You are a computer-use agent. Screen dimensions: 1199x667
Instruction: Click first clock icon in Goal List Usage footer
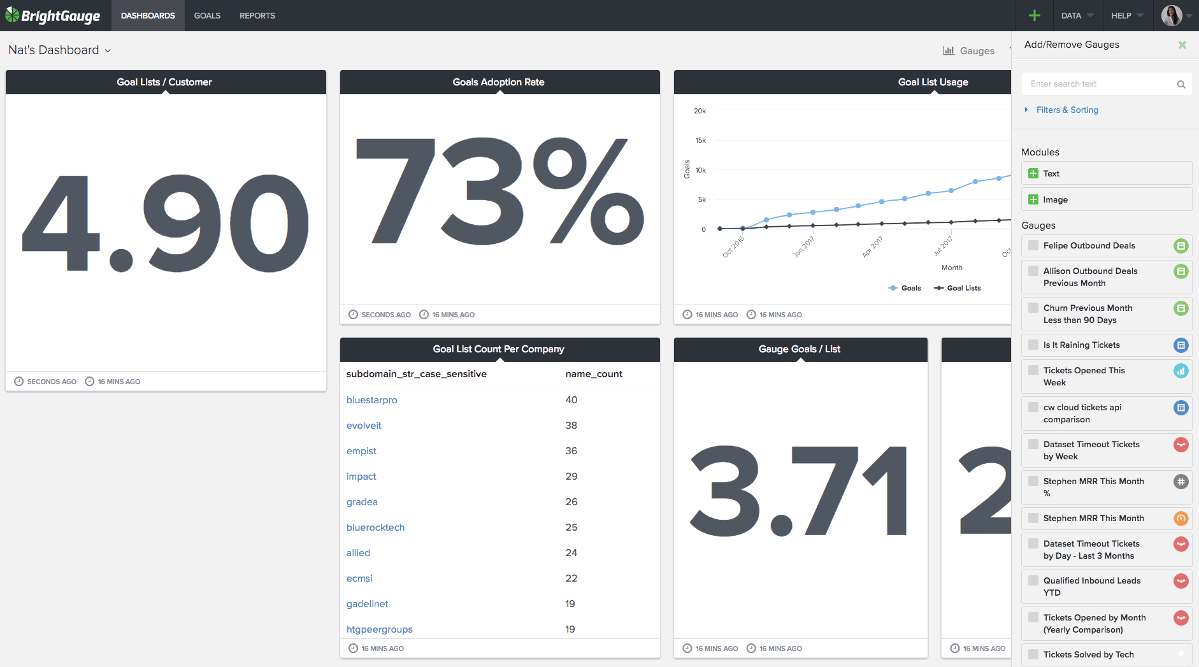tap(687, 315)
